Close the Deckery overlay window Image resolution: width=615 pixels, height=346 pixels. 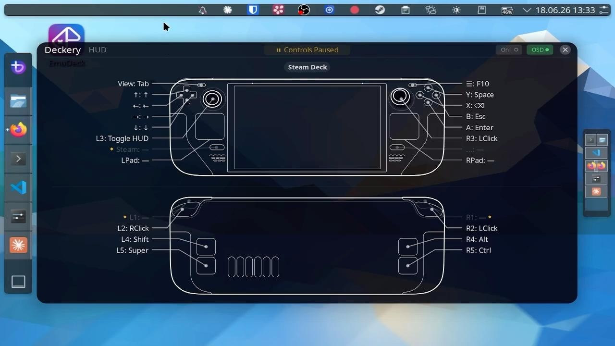(x=565, y=49)
